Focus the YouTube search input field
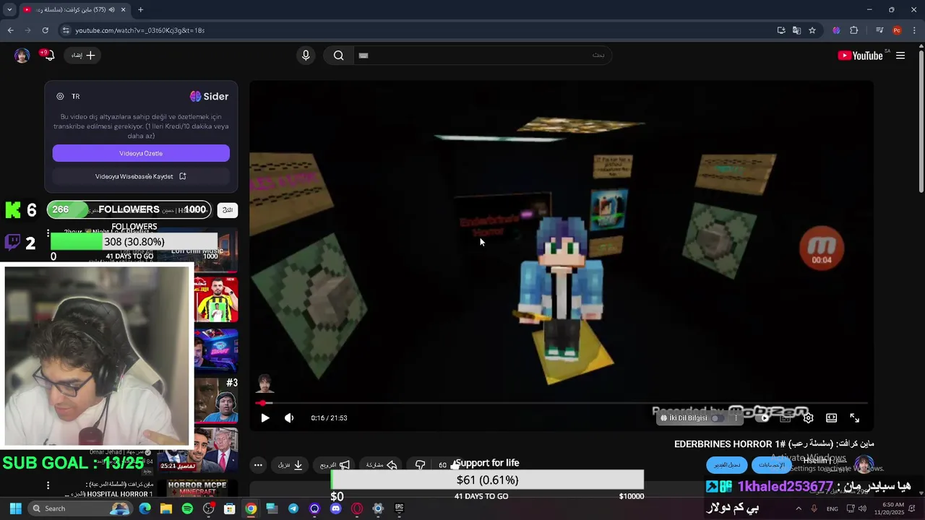925x520 pixels. [x=483, y=56]
